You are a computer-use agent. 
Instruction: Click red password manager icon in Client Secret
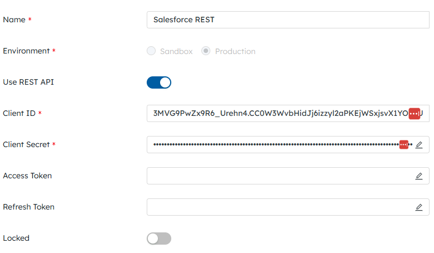click(404, 144)
